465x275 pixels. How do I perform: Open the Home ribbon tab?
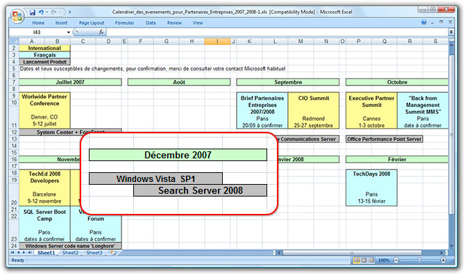[x=38, y=23]
